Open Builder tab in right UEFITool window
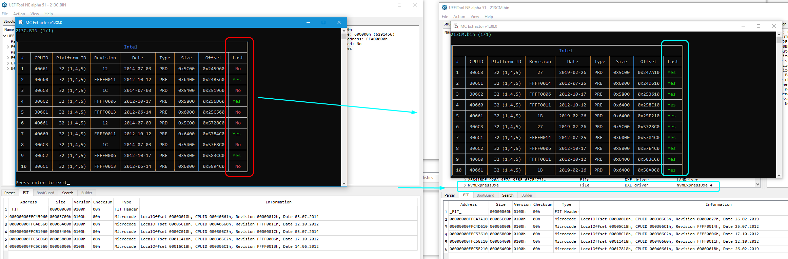788x259 pixels. tap(527, 195)
